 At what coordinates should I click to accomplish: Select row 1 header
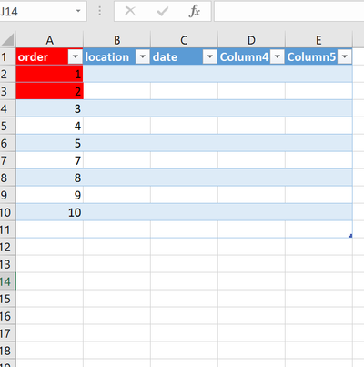point(7,56)
